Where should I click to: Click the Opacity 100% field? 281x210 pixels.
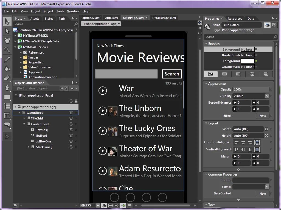pos(251,89)
